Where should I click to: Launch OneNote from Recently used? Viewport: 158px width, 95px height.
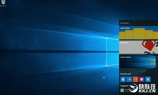point(142,79)
